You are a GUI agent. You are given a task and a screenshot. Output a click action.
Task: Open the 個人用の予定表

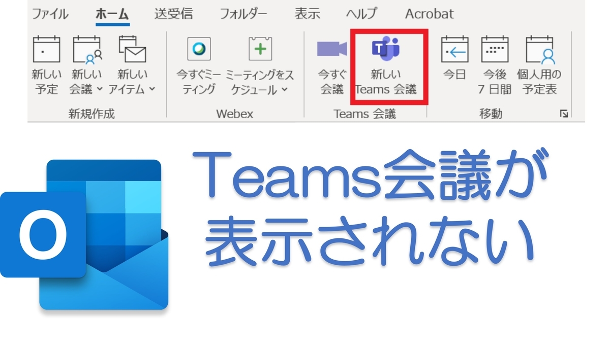(539, 66)
